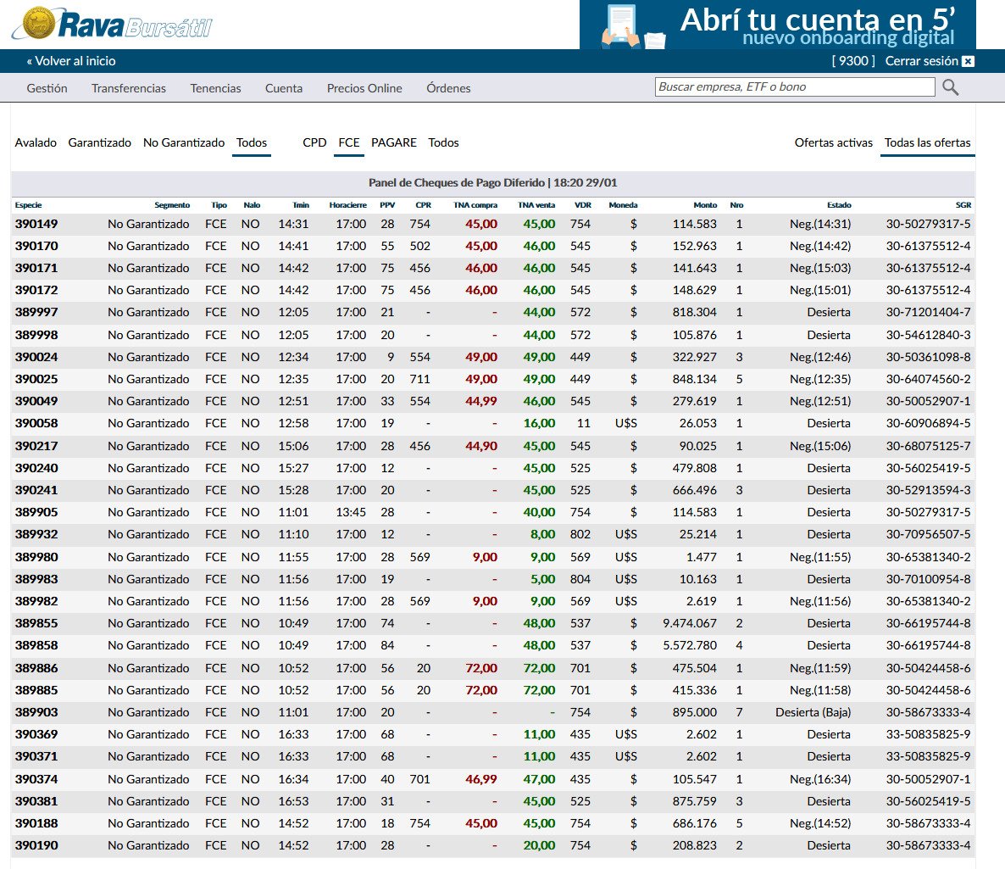Screen dimensions: 1005x869
Task: Show Todas las ofertas
Action: pos(927,142)
